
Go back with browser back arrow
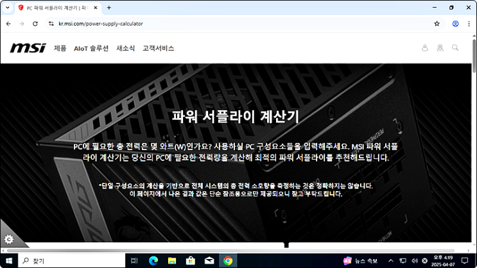(8, 24)
